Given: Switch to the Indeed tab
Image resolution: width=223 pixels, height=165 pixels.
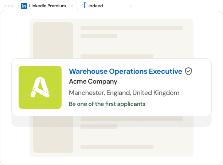Looking at the screenshot, I should pyautogui.click(x=96, y=6).
